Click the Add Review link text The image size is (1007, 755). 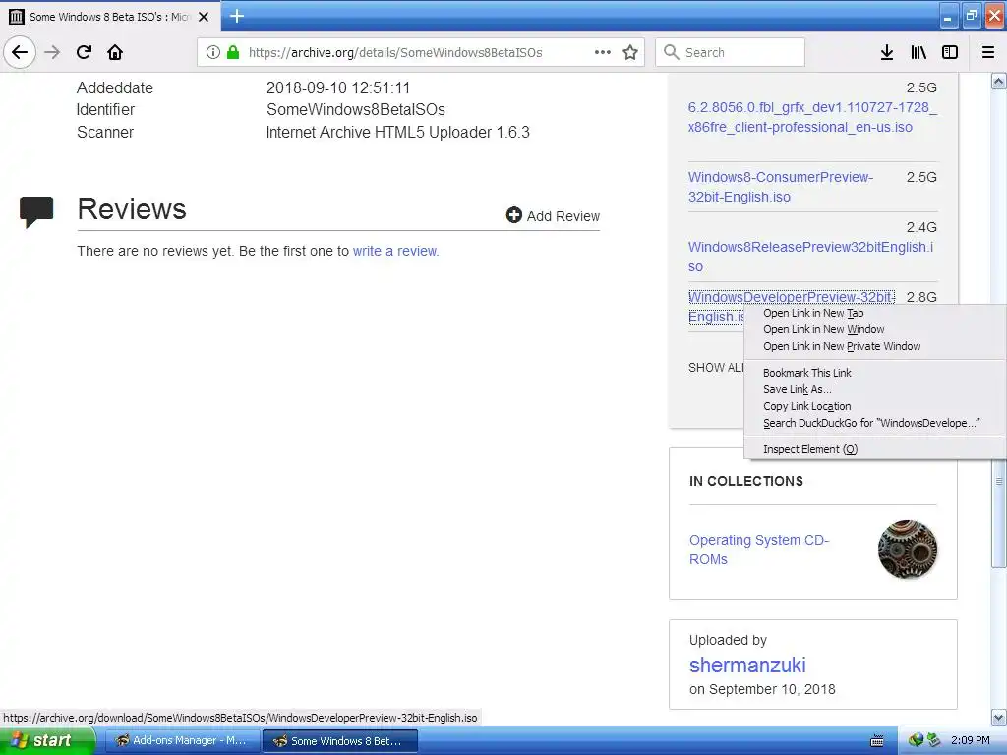(563, 216)
